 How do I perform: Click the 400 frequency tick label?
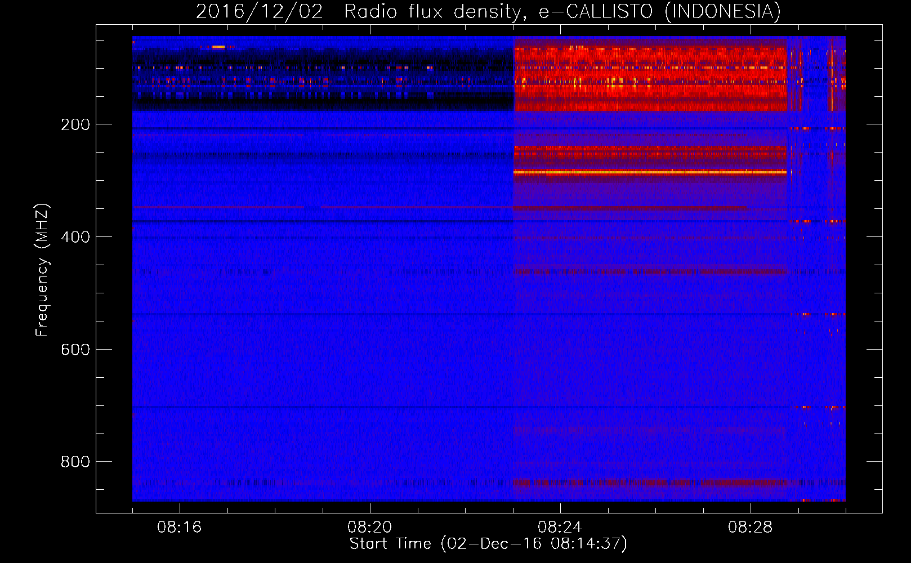click(x=75, y=237)
